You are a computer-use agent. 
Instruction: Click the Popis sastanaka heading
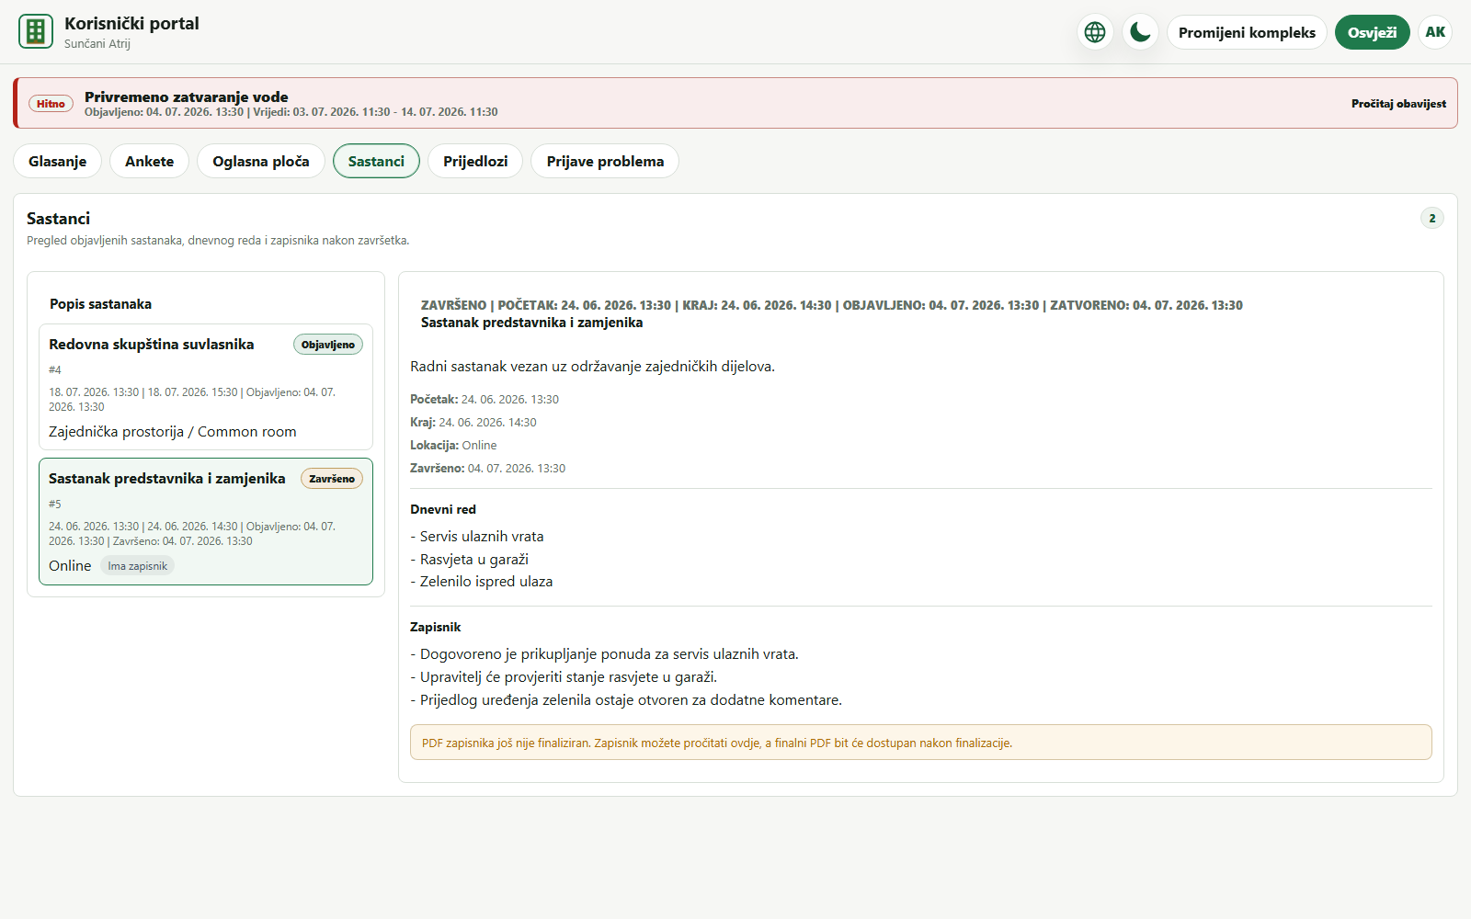click(101, 304)
